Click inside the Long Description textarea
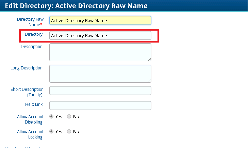249x163 pixels. (100, 74)
